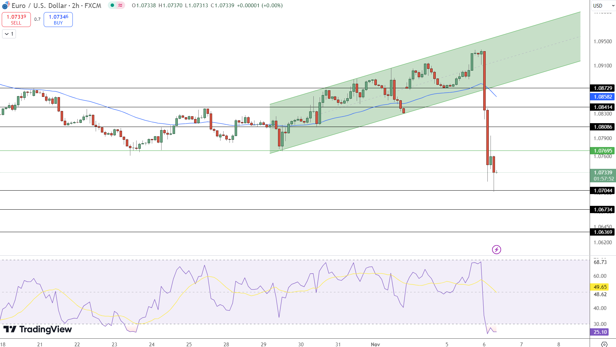Click the Euro / U.S. Dollar symbol title
The image size is (616, 347).
(39, 6)
